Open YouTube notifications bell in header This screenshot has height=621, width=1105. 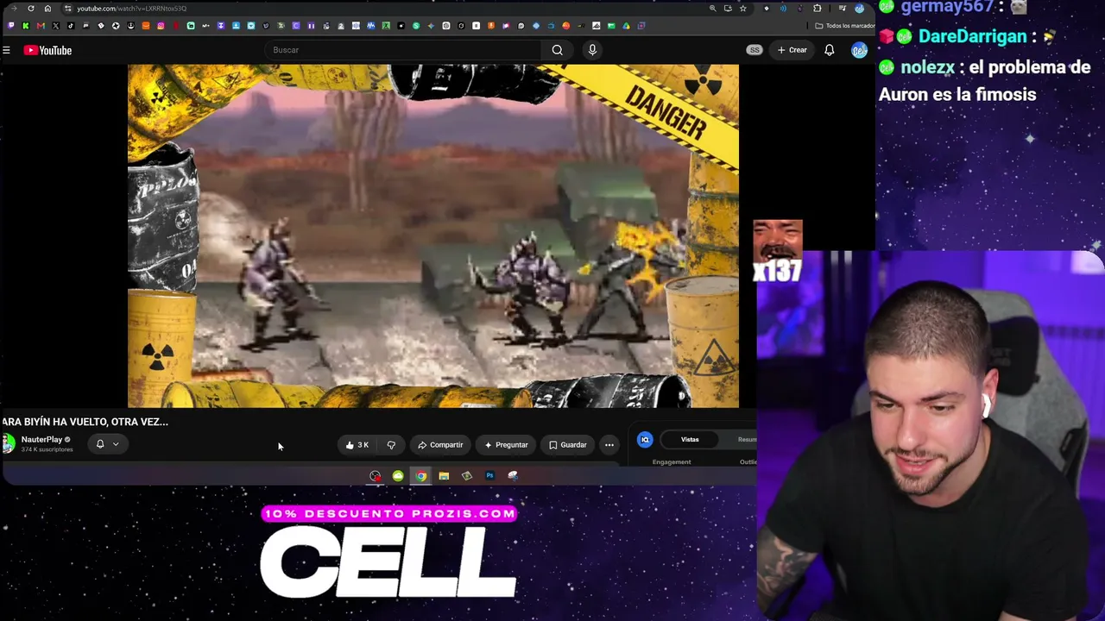[x=829, y=50]
